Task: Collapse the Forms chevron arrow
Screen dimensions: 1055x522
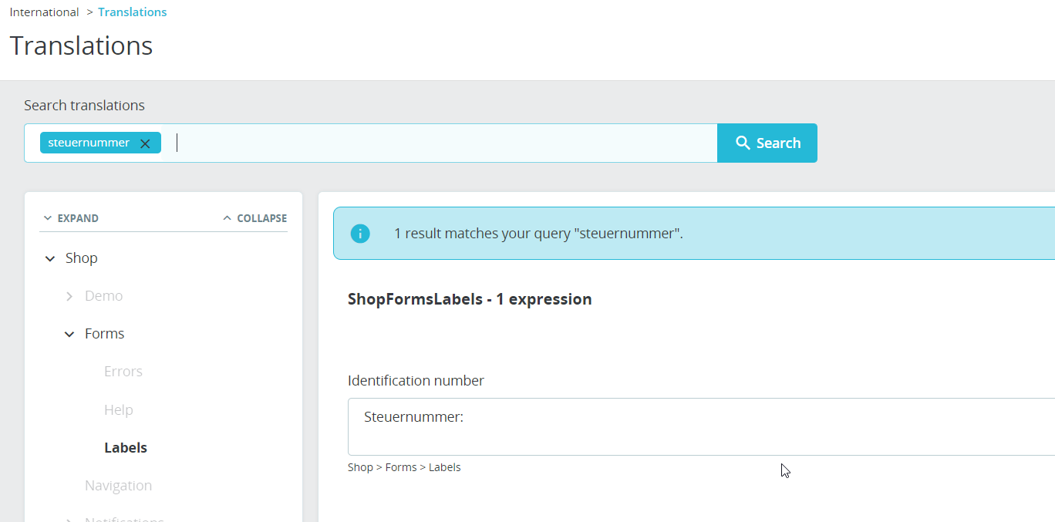Action: pos(69,334)
